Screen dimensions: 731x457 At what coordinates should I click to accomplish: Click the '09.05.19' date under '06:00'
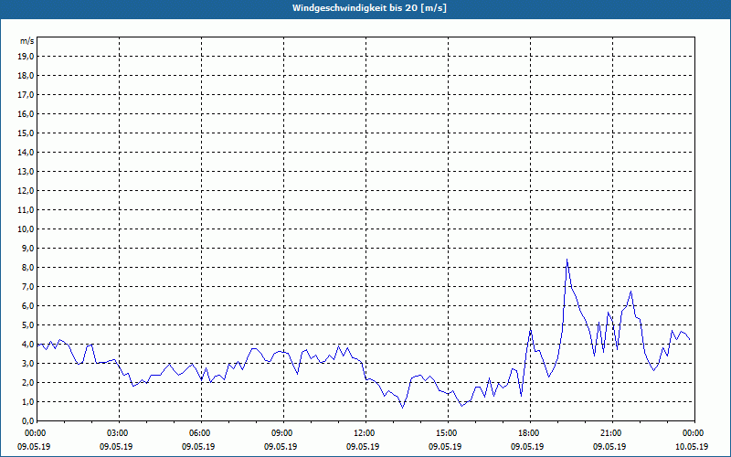198,447
